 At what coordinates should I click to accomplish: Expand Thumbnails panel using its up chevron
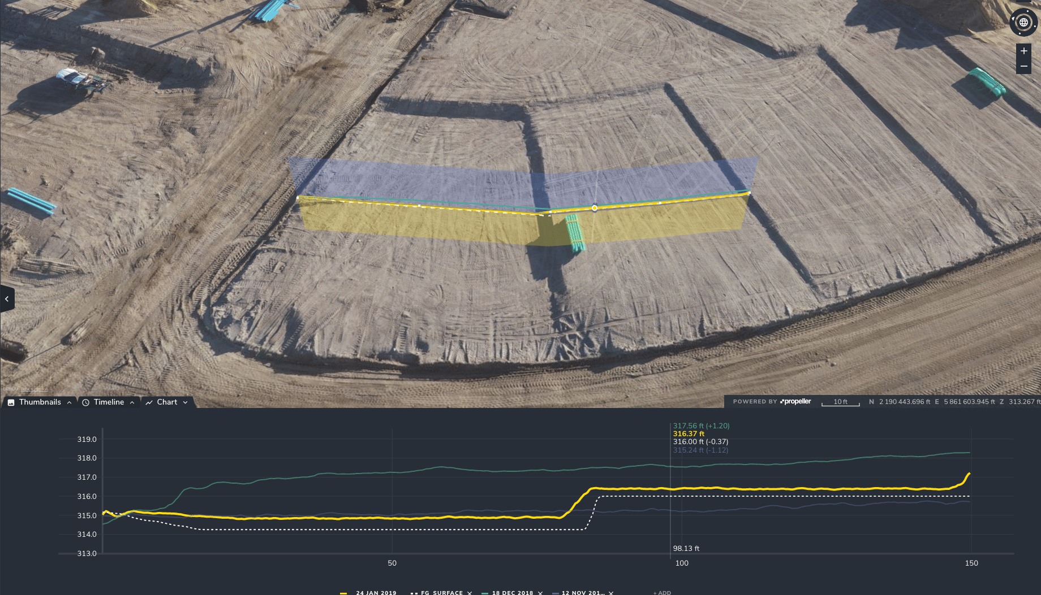(x=69, y=403)
